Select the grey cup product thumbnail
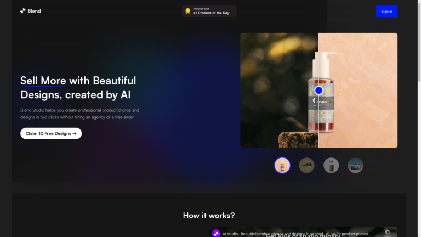421x237 pixels. 331,165
